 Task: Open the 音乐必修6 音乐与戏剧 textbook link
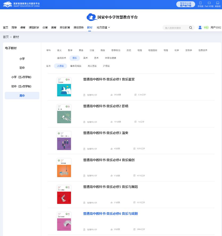[110, 214]
